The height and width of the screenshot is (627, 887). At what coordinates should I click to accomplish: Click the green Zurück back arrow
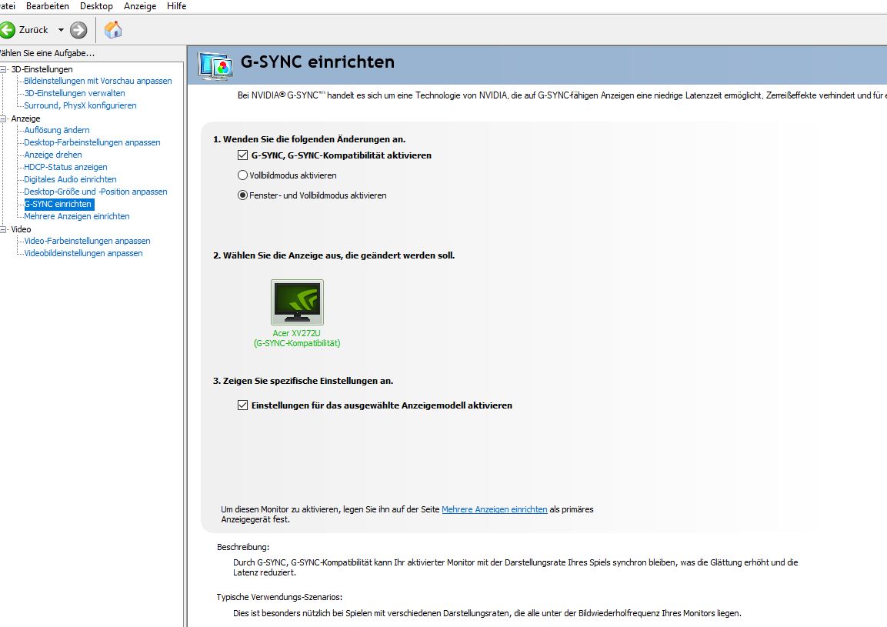(x=8, y=30)
